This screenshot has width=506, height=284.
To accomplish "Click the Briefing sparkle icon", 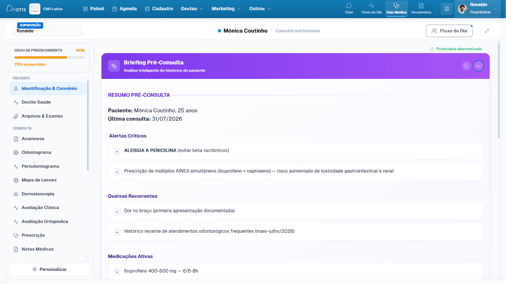I will pos(114,66).
